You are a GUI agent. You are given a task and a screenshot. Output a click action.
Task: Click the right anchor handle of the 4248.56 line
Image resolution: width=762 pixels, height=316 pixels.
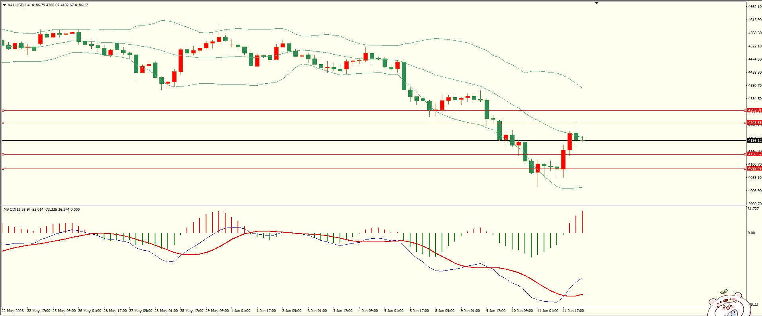745,123
